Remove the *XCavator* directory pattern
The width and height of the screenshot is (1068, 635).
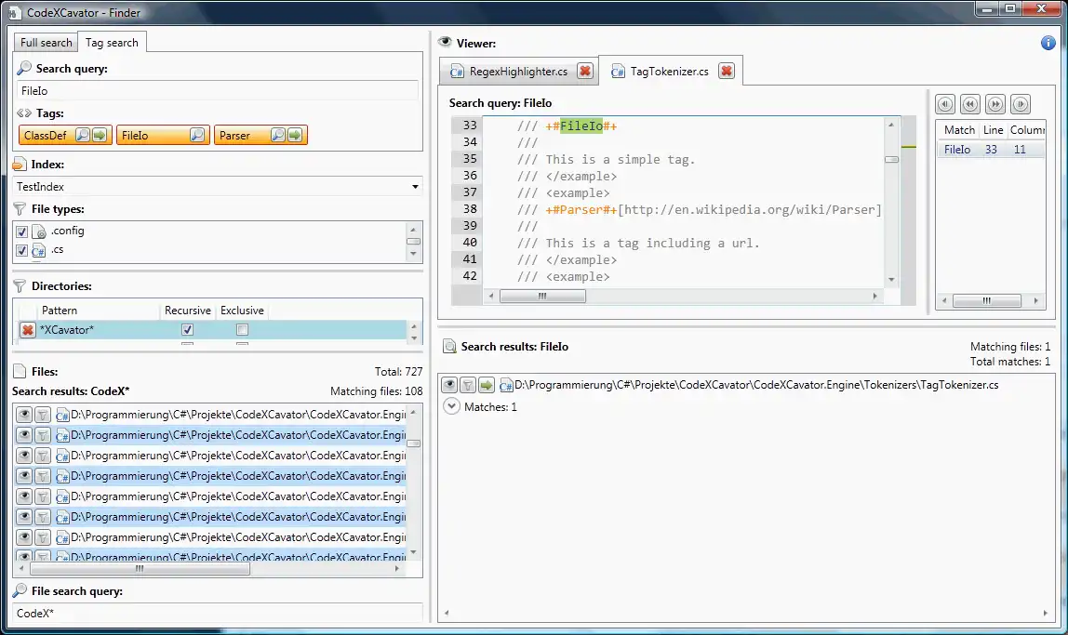[27, 330]
